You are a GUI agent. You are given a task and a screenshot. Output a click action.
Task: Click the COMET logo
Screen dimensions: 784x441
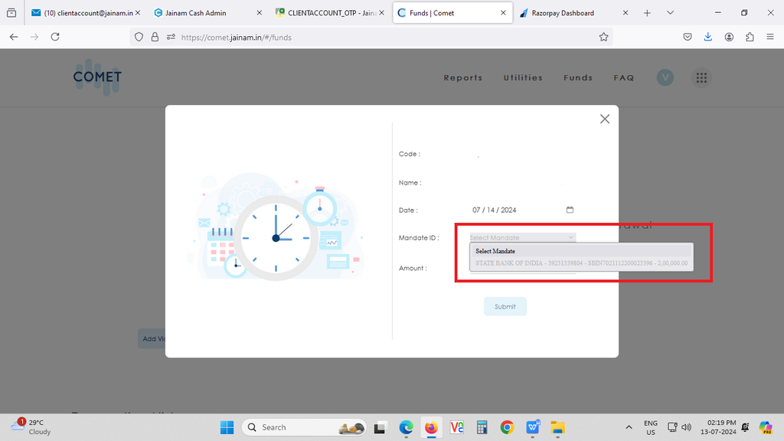pyautogui.click(x=97, y=77)
